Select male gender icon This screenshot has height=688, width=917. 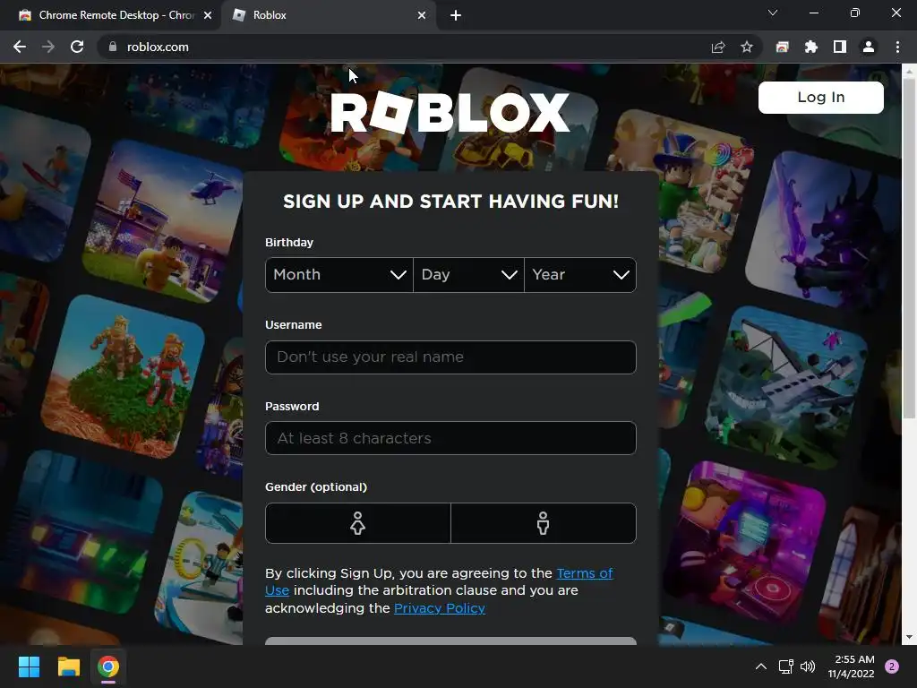tap(544, 523)
